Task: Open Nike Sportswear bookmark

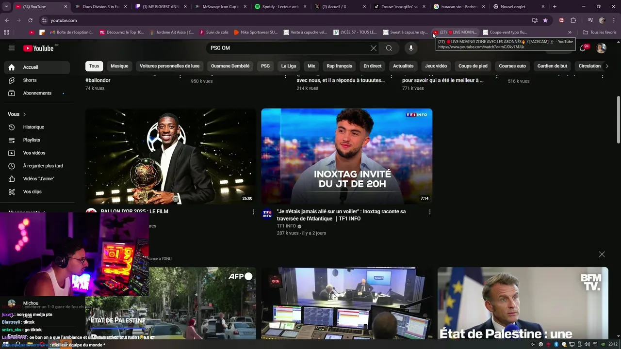Action: pyautogui.click(x=256, y=32)
